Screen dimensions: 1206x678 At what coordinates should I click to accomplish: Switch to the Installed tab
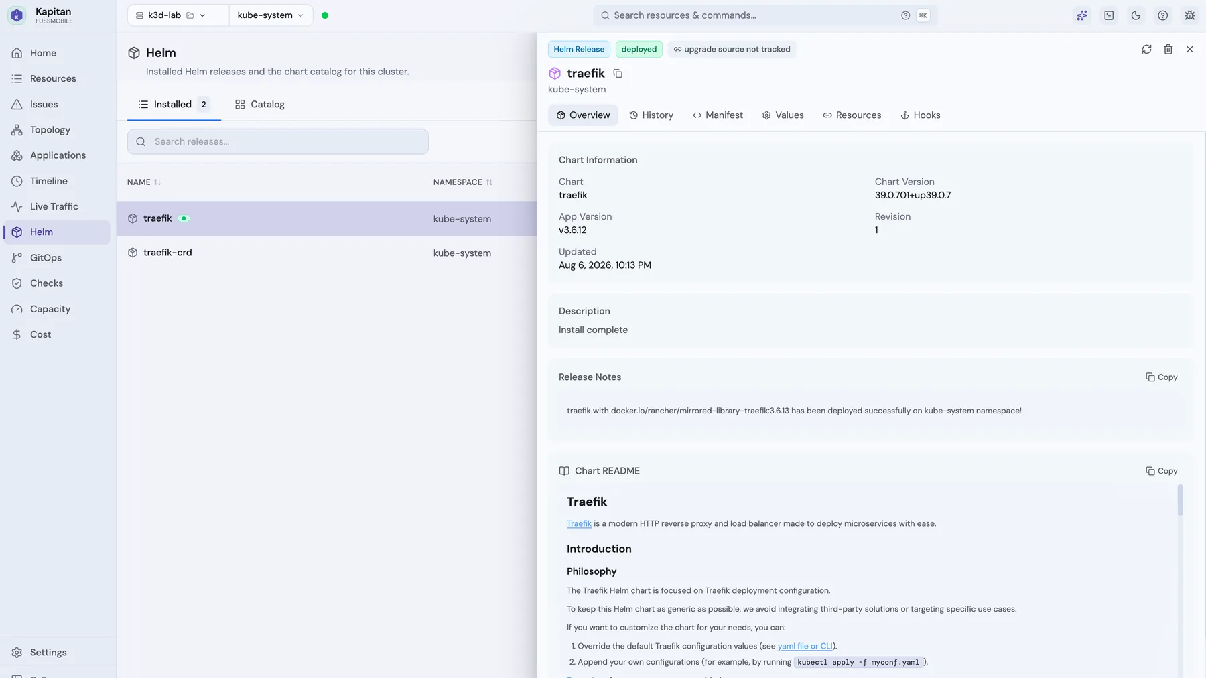pyautogui.click(x=174, y=105)
